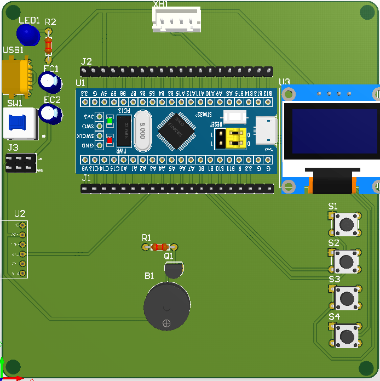Select the white RESET button on U1
380x381 pixels.
click(x=235, y=117)
